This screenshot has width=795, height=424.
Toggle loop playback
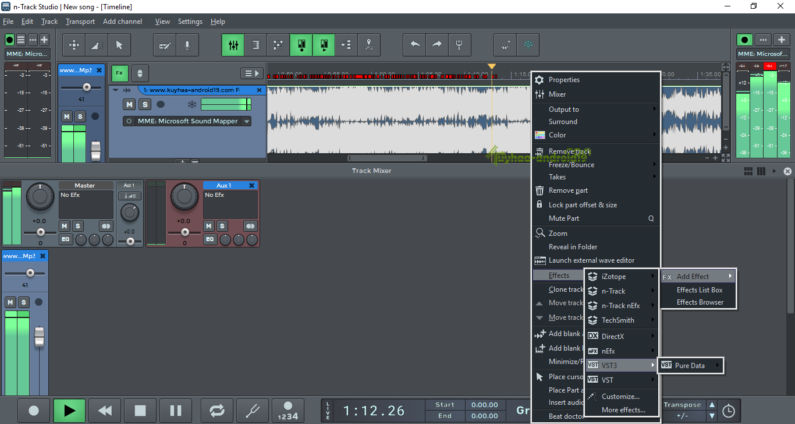[x=217, y=411]
